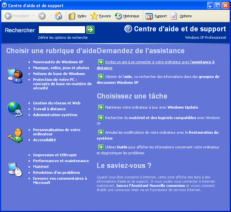231x212 pixels.
Task: Open Définir les options de recherche
Action: click(63, 38)
